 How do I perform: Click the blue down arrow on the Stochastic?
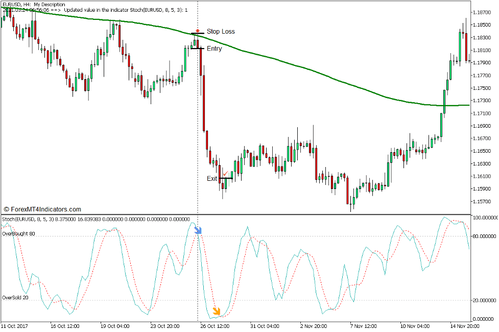(x=198, y=229)
